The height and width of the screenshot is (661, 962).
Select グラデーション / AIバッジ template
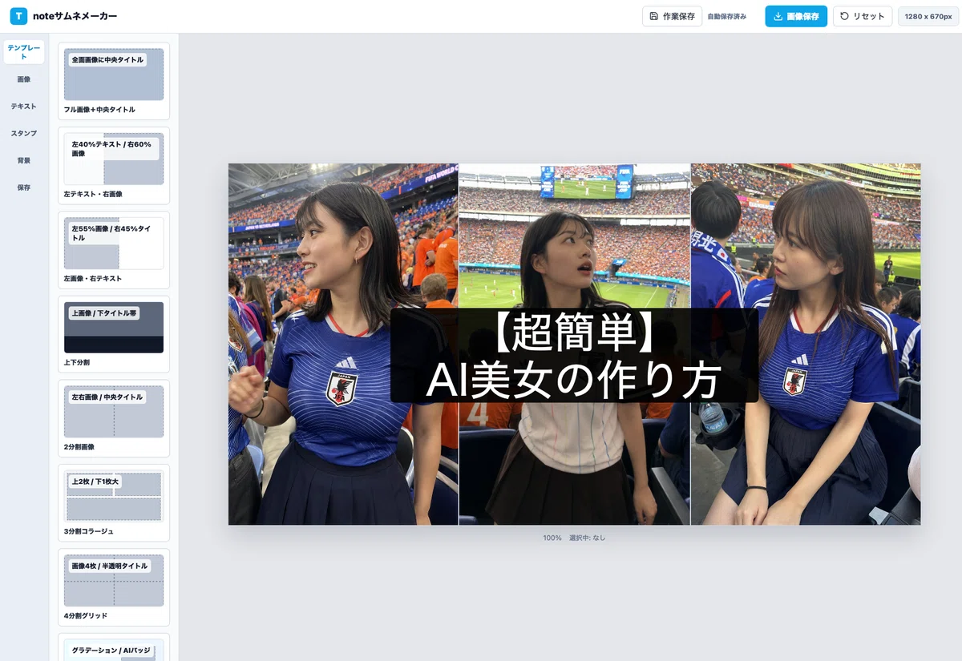(x=114, y=647)
